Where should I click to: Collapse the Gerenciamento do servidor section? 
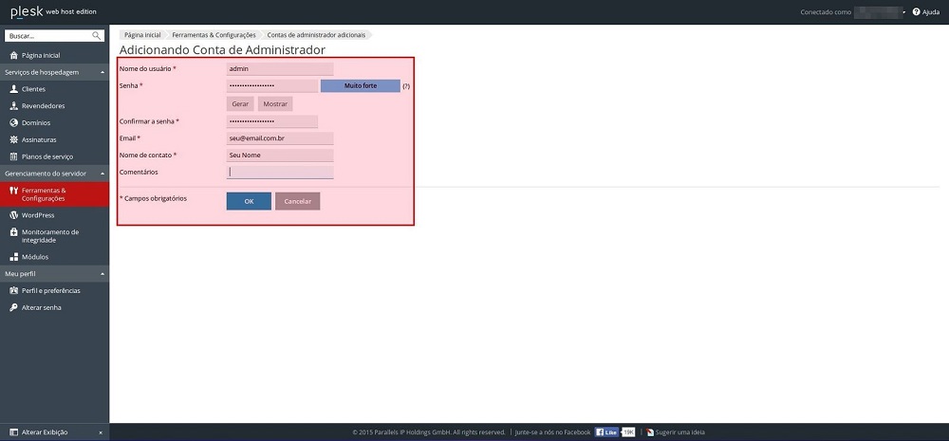[102, 174]
